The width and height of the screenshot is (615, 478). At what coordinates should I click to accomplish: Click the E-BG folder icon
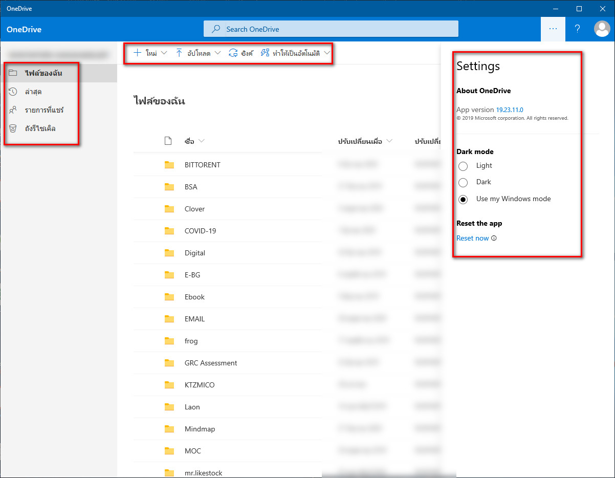(169, 275)
